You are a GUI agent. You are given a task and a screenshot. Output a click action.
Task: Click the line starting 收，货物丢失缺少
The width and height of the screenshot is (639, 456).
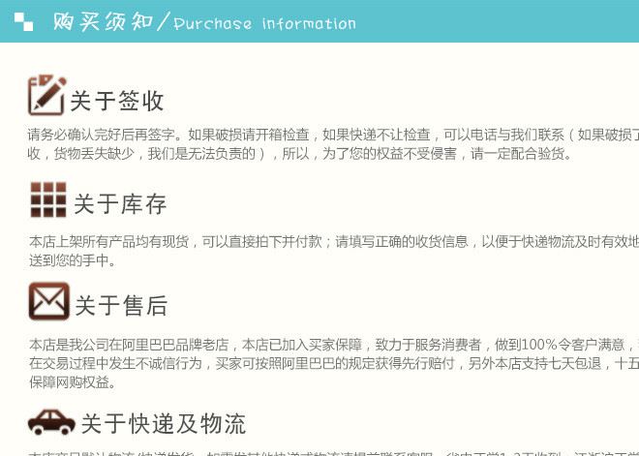[300, 154]
